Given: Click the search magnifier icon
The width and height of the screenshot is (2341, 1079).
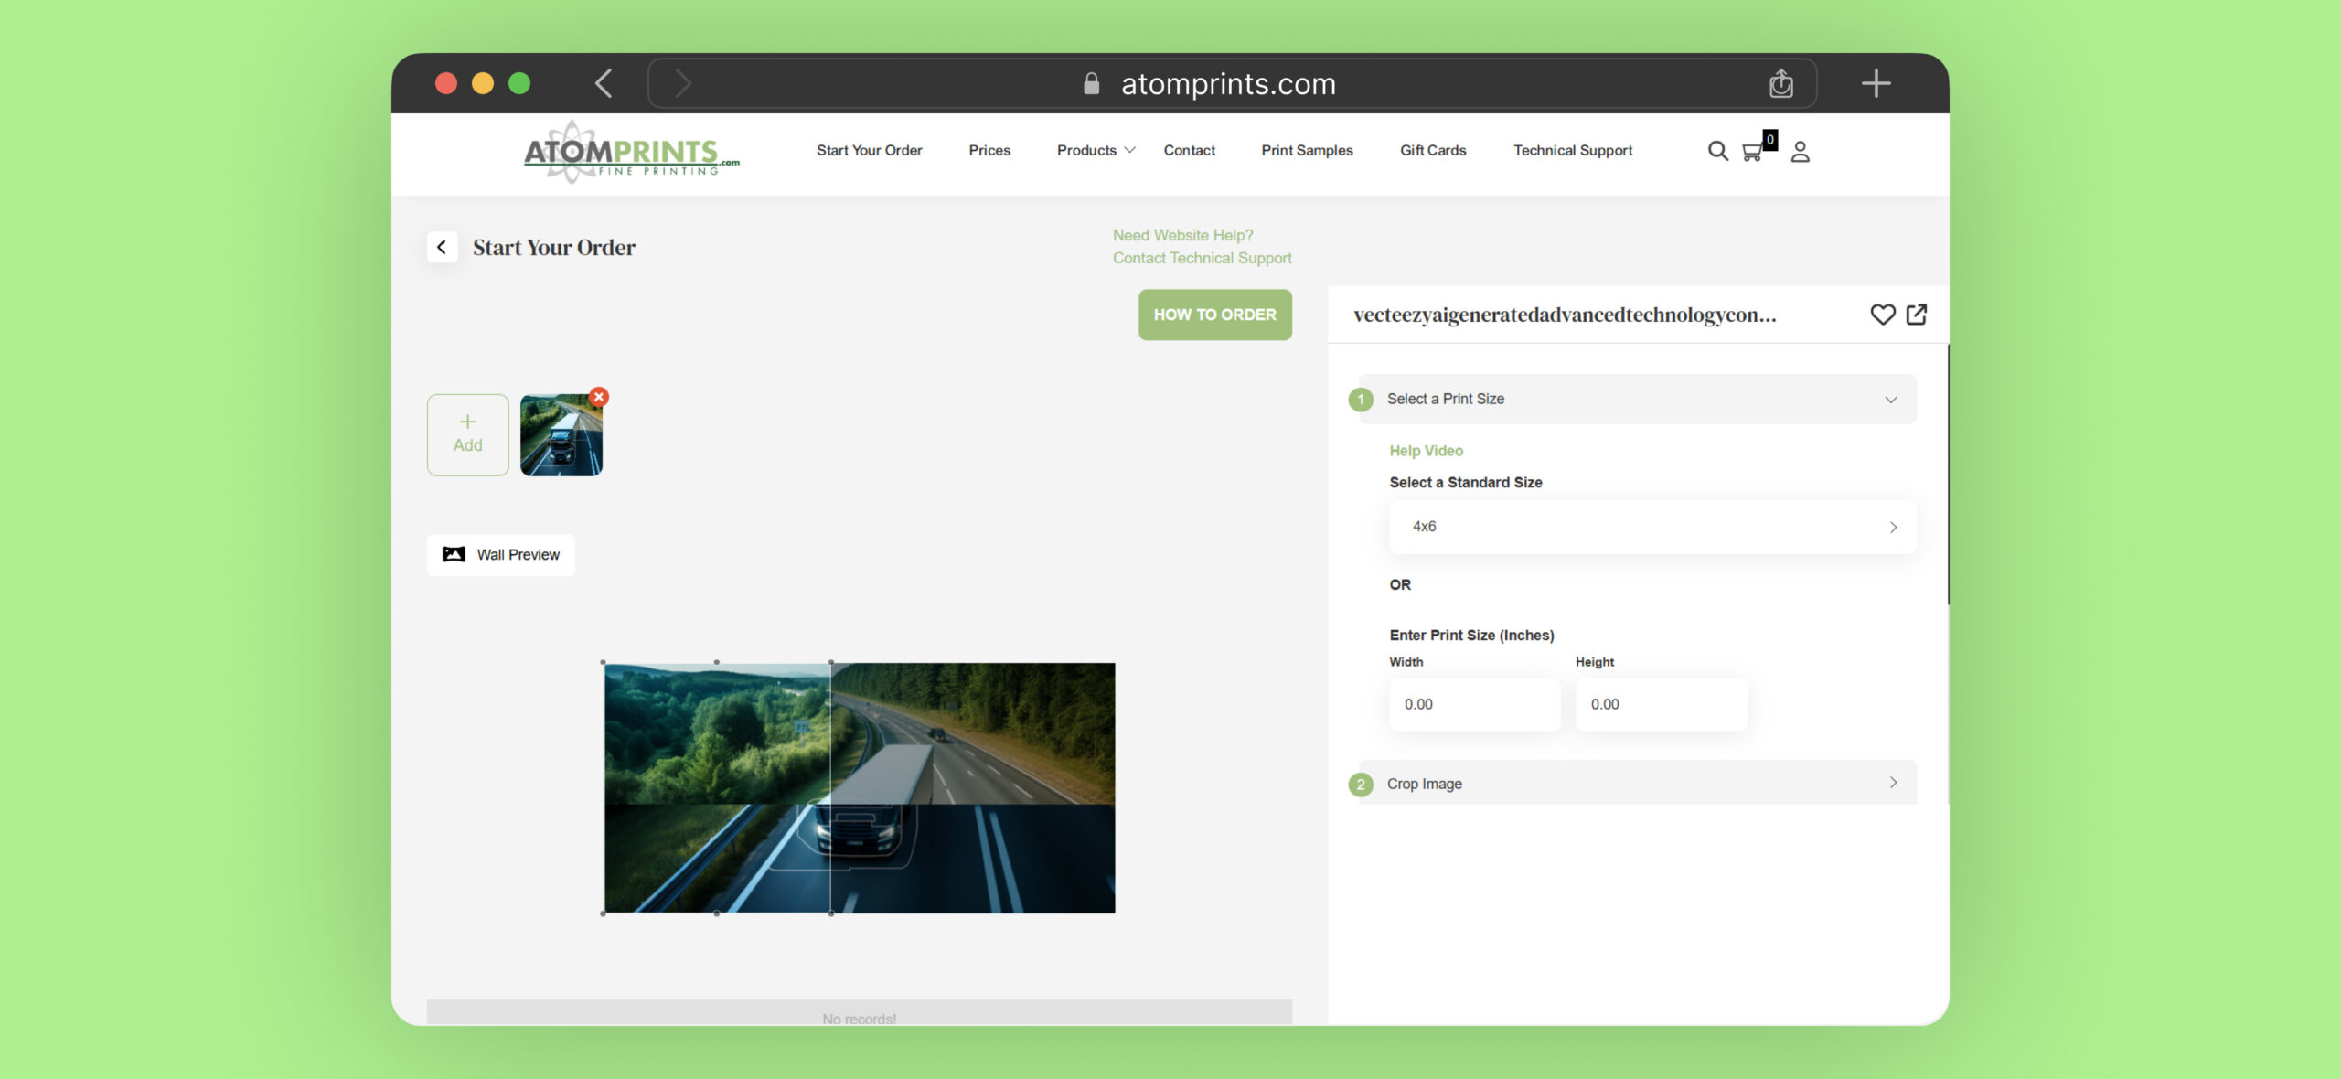Looking at the screenshot, I should coord(1717,151).
